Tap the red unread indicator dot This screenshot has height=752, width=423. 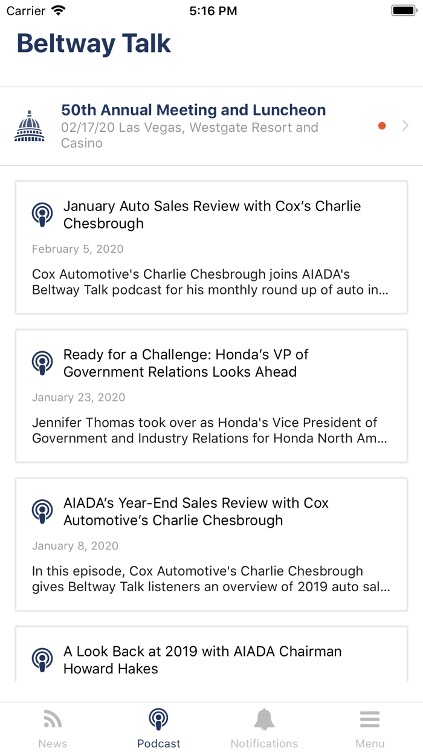(x=382, y=126)
